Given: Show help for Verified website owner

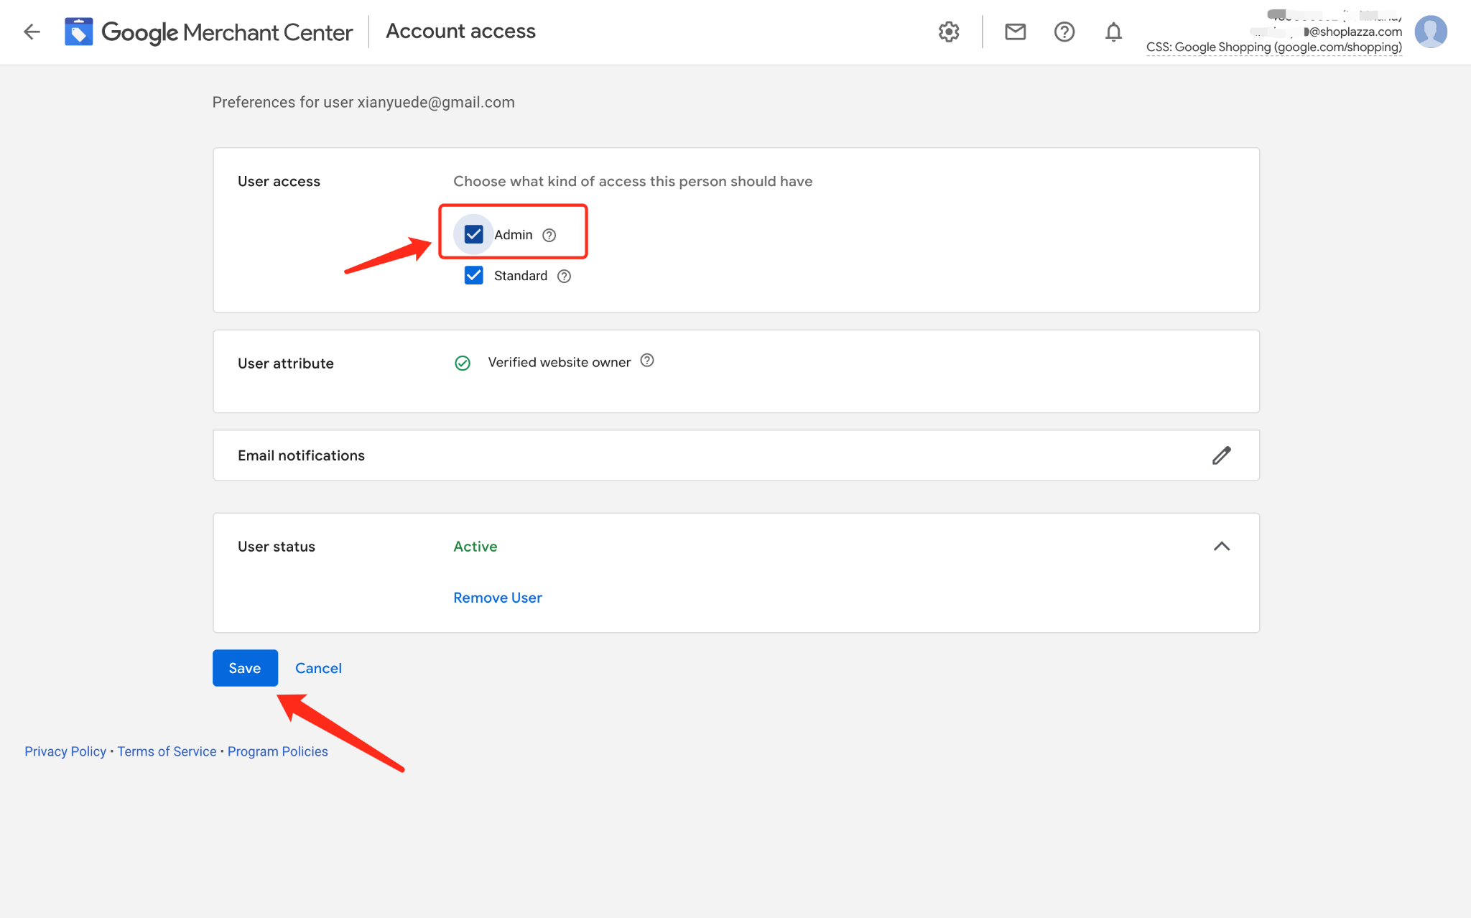Looking at the screenshot, I should [647, 361].
